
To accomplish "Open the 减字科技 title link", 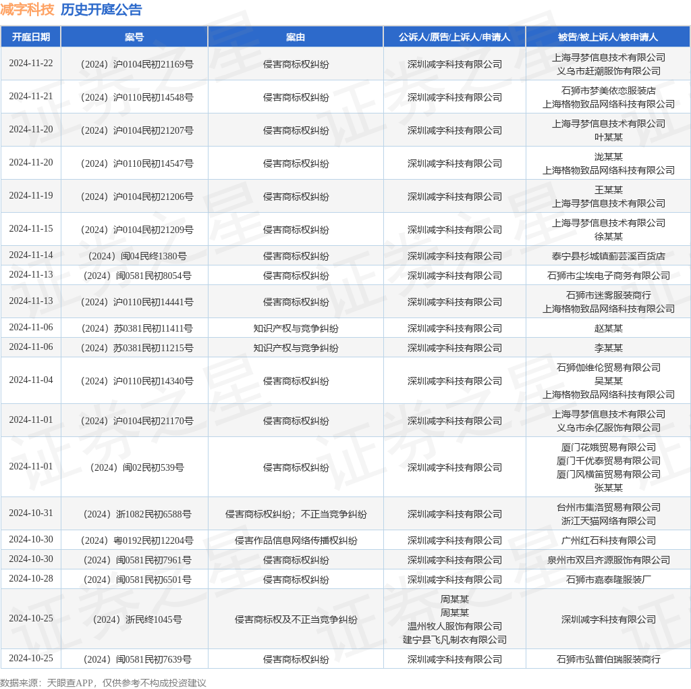I will pos(27,9).
